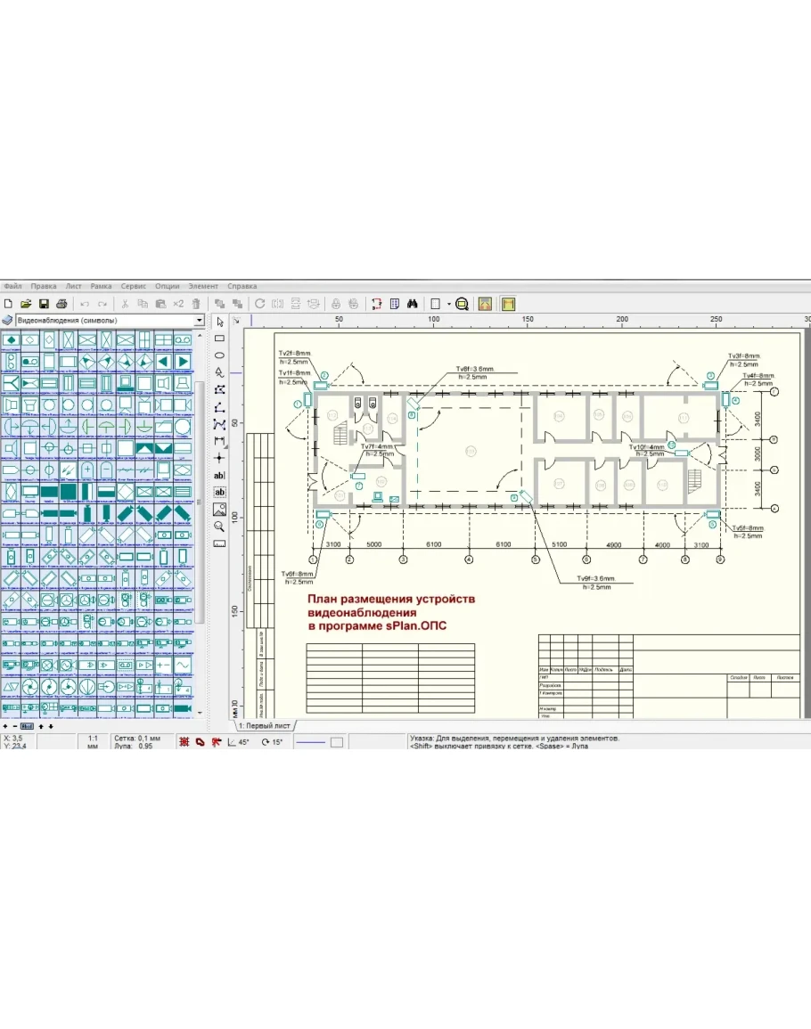Create a new document via toolbar icon
The image size is (811, 1029).
[9, 304]
